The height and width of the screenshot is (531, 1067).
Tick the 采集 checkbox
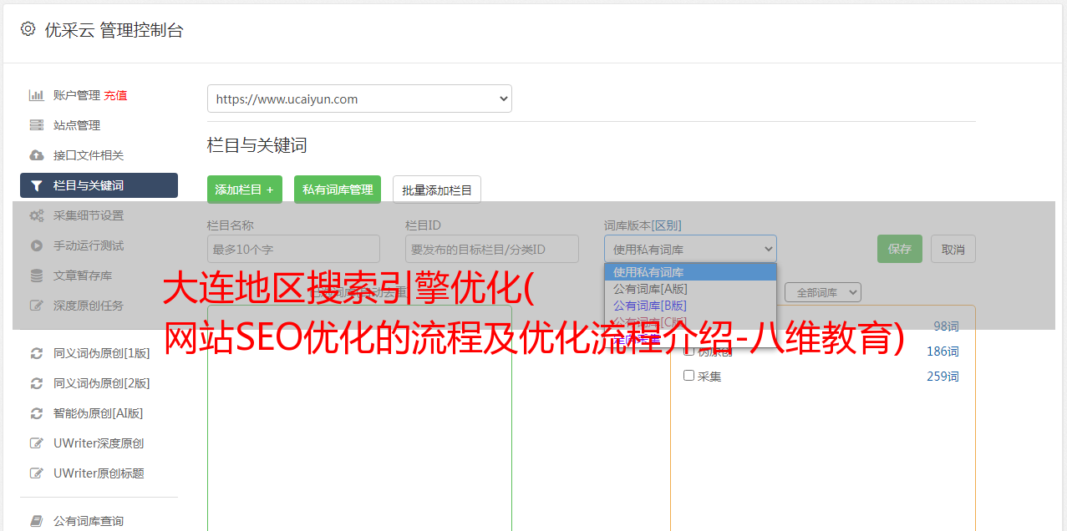coord(689,376)
